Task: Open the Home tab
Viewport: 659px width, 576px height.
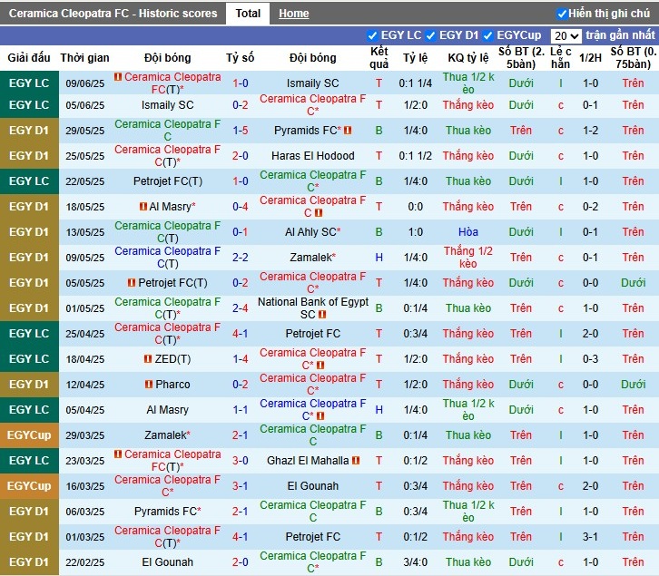Action: [294, 14]
